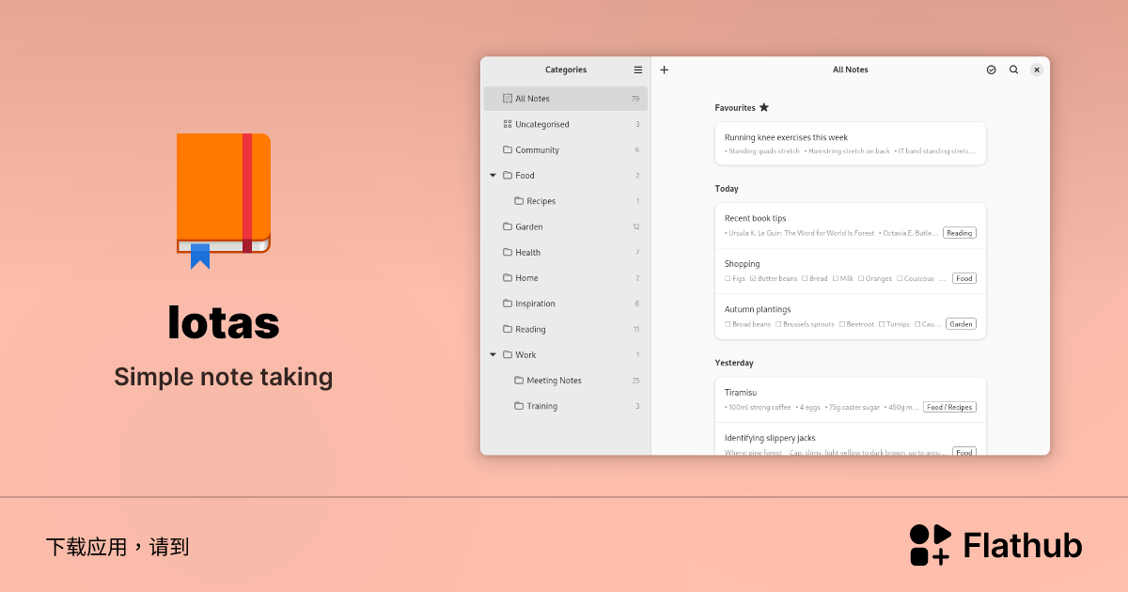Click the Uncategorised grid icon
This screenshot has width=1128, height=592.
(508, 124)
